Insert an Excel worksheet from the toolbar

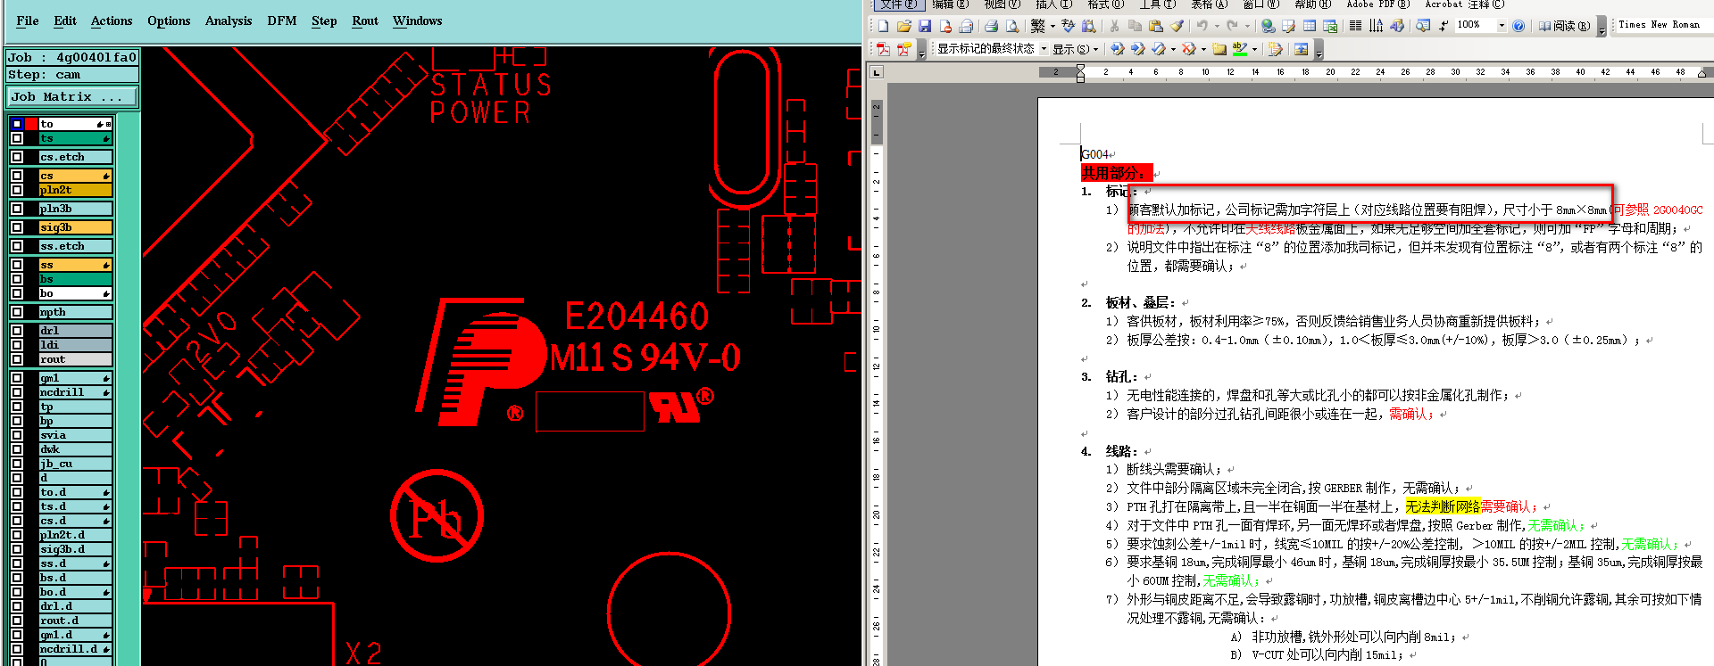coord(1330,26)
